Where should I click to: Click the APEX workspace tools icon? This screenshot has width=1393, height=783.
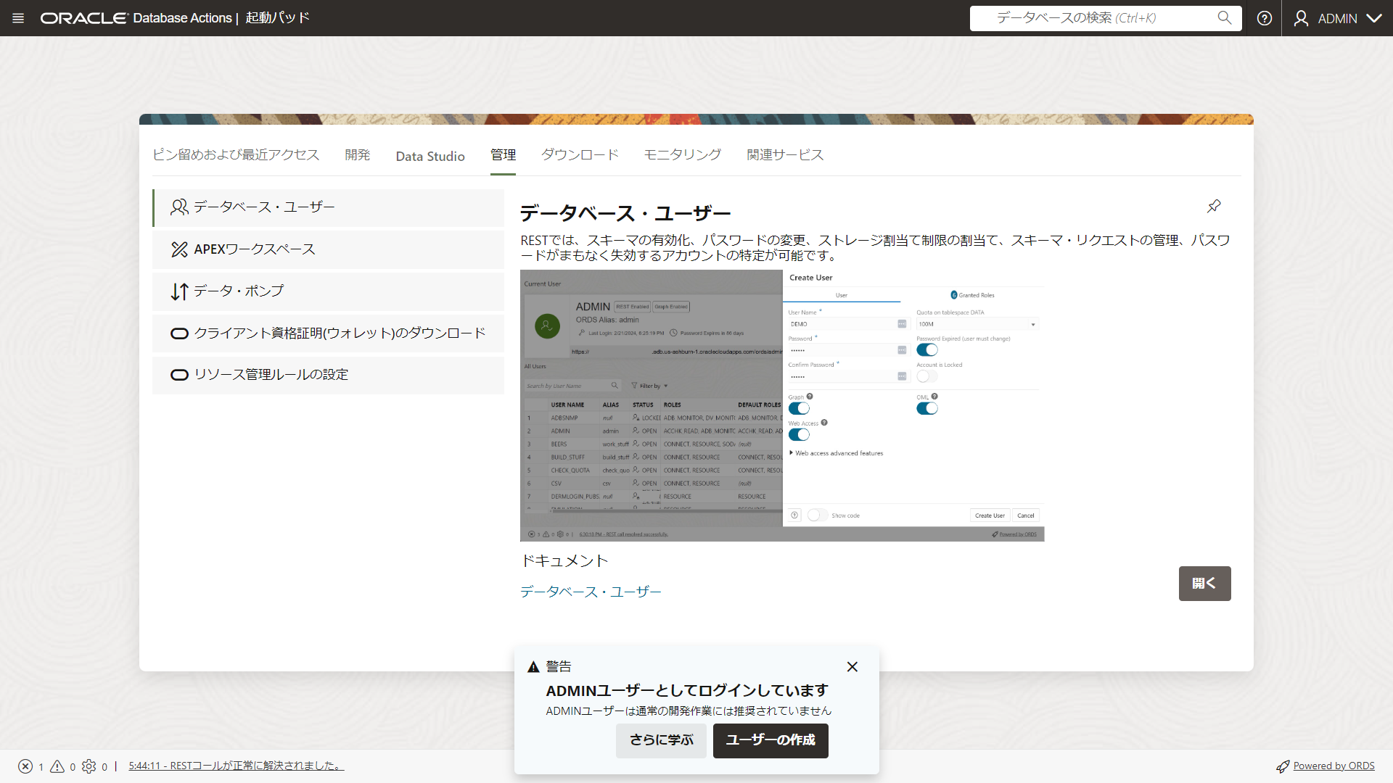[179, 249]
